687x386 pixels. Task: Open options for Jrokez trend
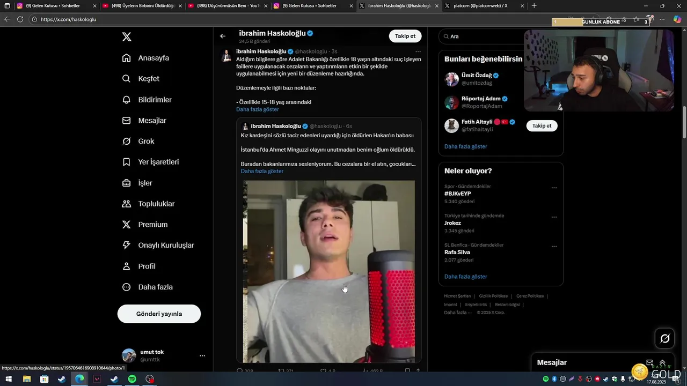554,217
